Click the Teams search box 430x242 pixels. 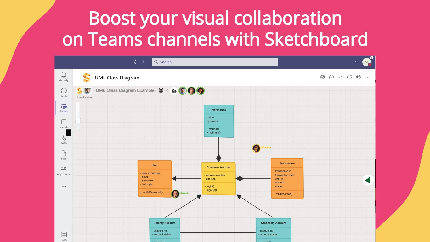click(215, 62)
